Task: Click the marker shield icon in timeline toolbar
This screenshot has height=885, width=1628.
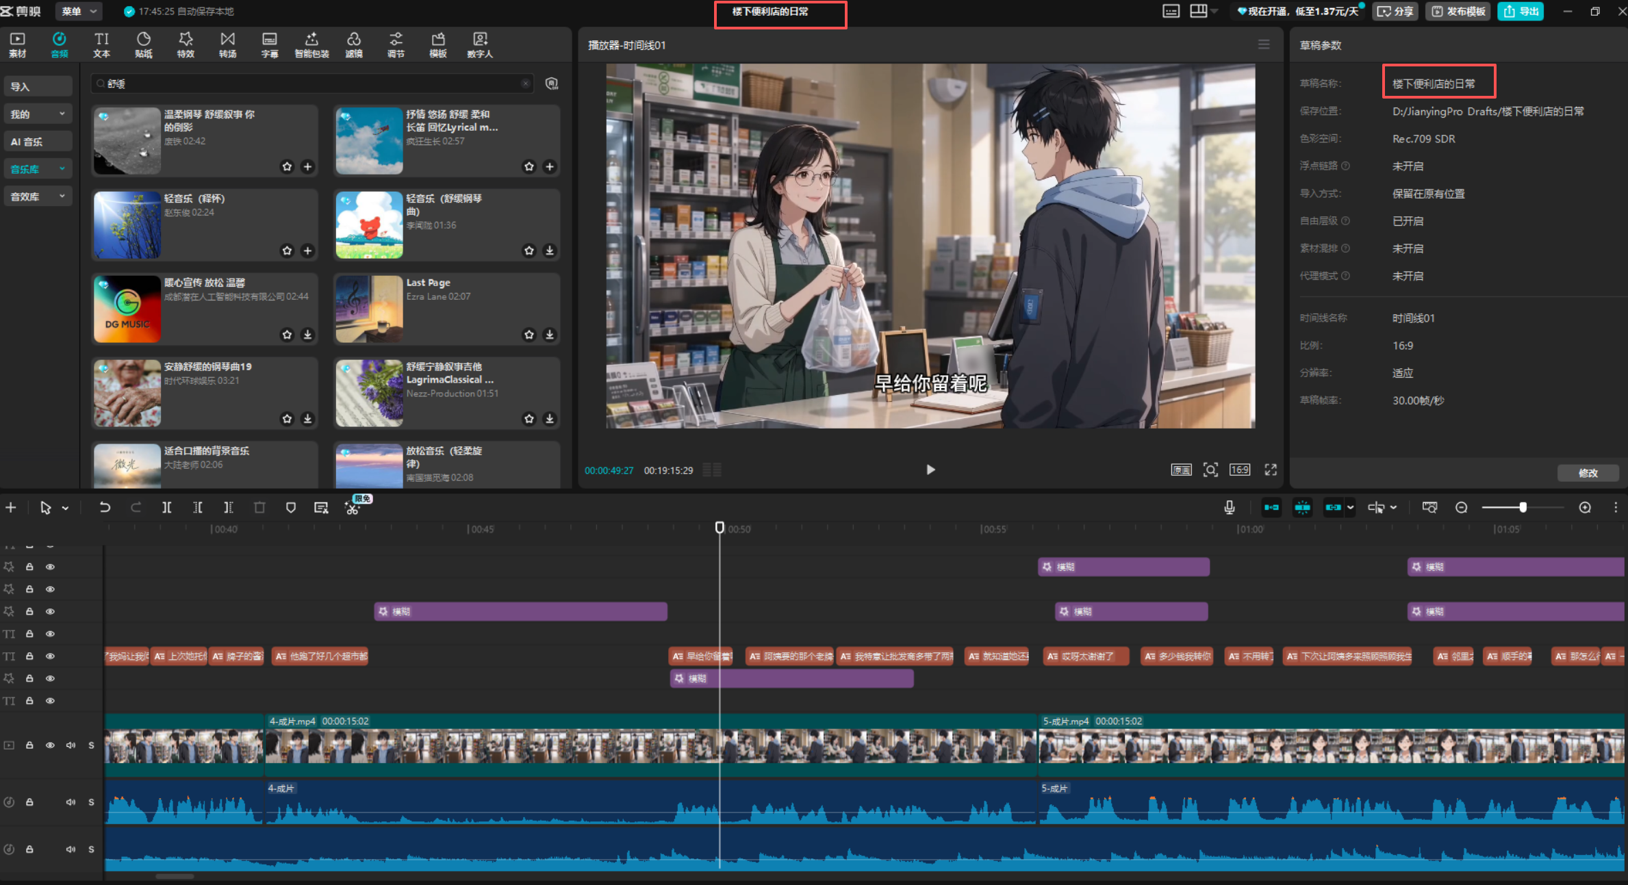Action: [291, 507]
